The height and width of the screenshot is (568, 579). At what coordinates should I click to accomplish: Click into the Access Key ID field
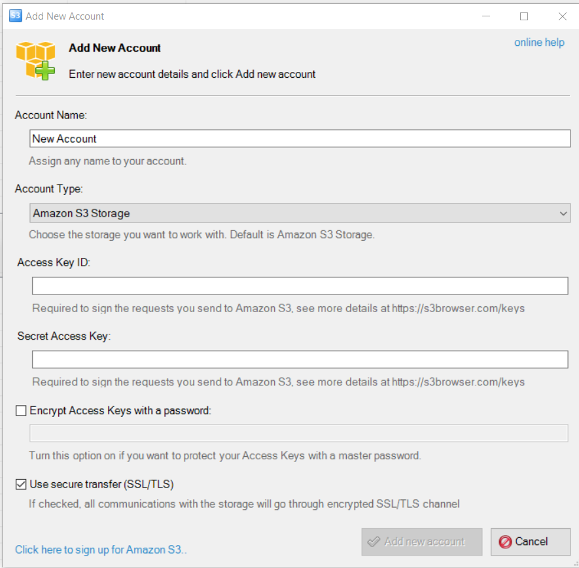(300, 286)
